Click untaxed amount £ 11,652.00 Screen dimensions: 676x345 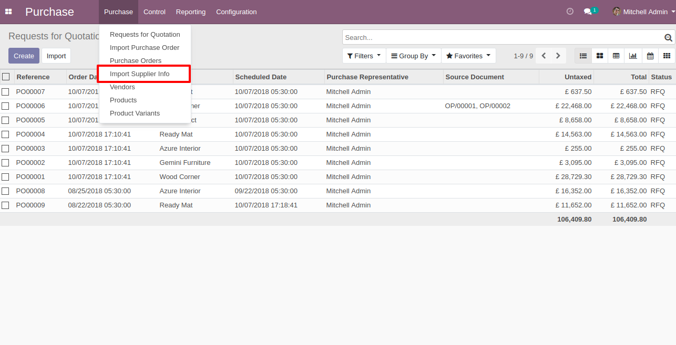pyautogui.click(x=573, y=205)
